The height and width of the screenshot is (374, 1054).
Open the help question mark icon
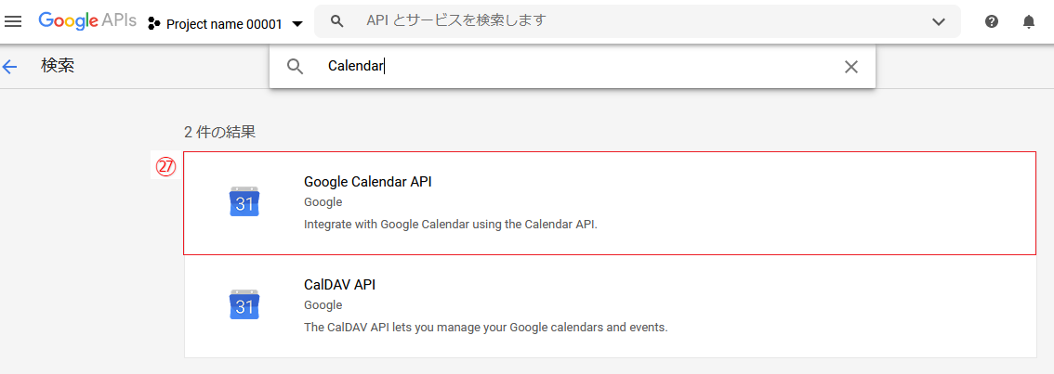tap(992, 21)
